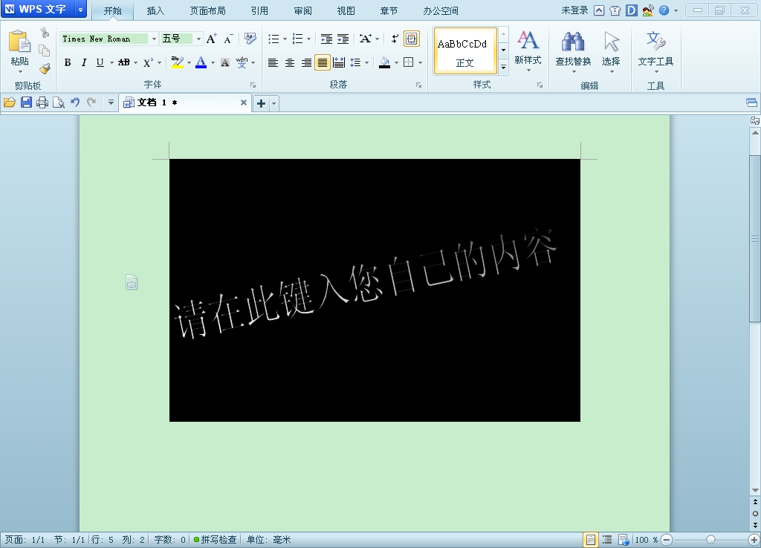Click Increase Indent icon
This screenshot has width=761, height=548.
click(x=343, y=39)
